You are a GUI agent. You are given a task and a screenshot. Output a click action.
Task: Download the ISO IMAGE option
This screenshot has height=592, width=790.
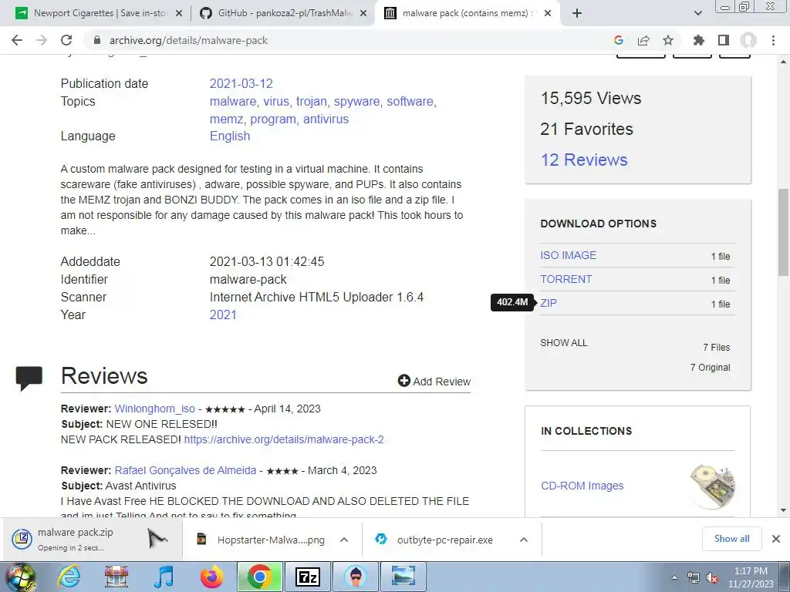[569, 255]
